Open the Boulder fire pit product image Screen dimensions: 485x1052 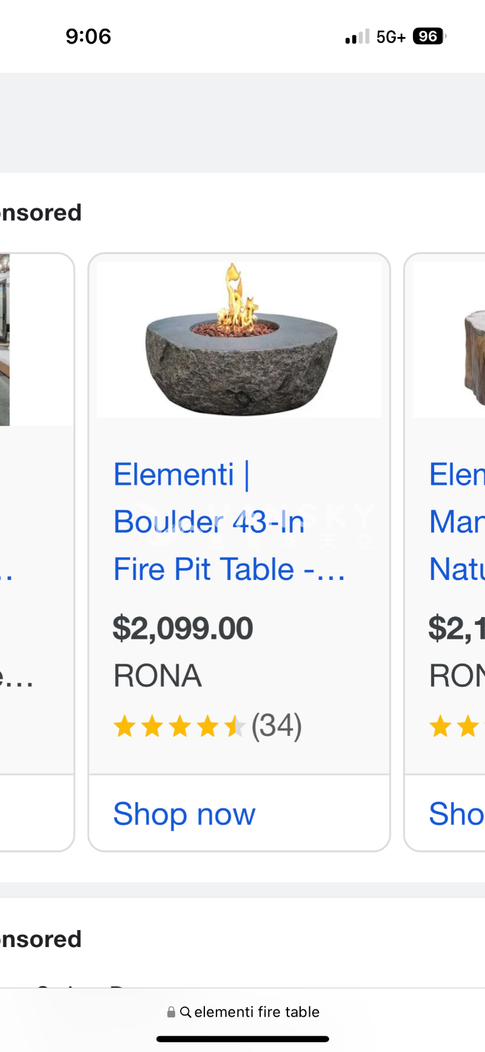tap(239, 340)
